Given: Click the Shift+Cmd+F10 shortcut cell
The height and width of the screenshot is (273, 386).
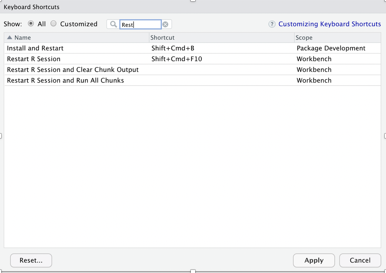Looking at the screenshot, I should pyautogui.click(x=176, y=59).
